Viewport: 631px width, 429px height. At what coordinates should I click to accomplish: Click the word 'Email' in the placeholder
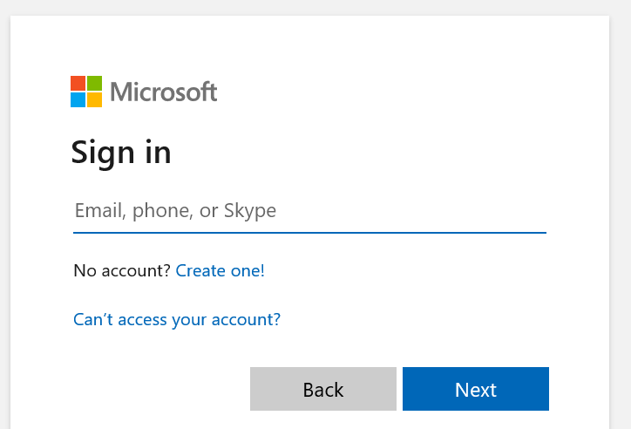click(x=96, y=211)
